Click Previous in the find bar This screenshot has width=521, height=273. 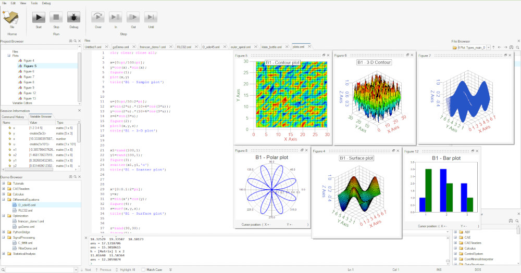pyautogui.click(x=102, y=270)
